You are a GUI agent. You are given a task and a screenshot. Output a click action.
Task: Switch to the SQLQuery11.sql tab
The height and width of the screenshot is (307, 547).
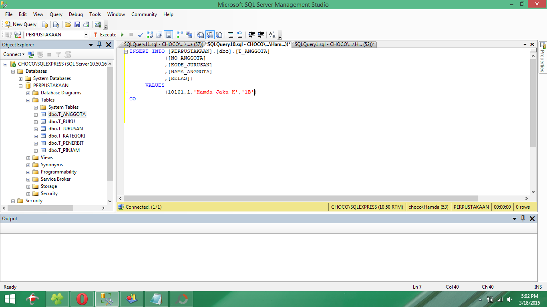click(163, 44)
